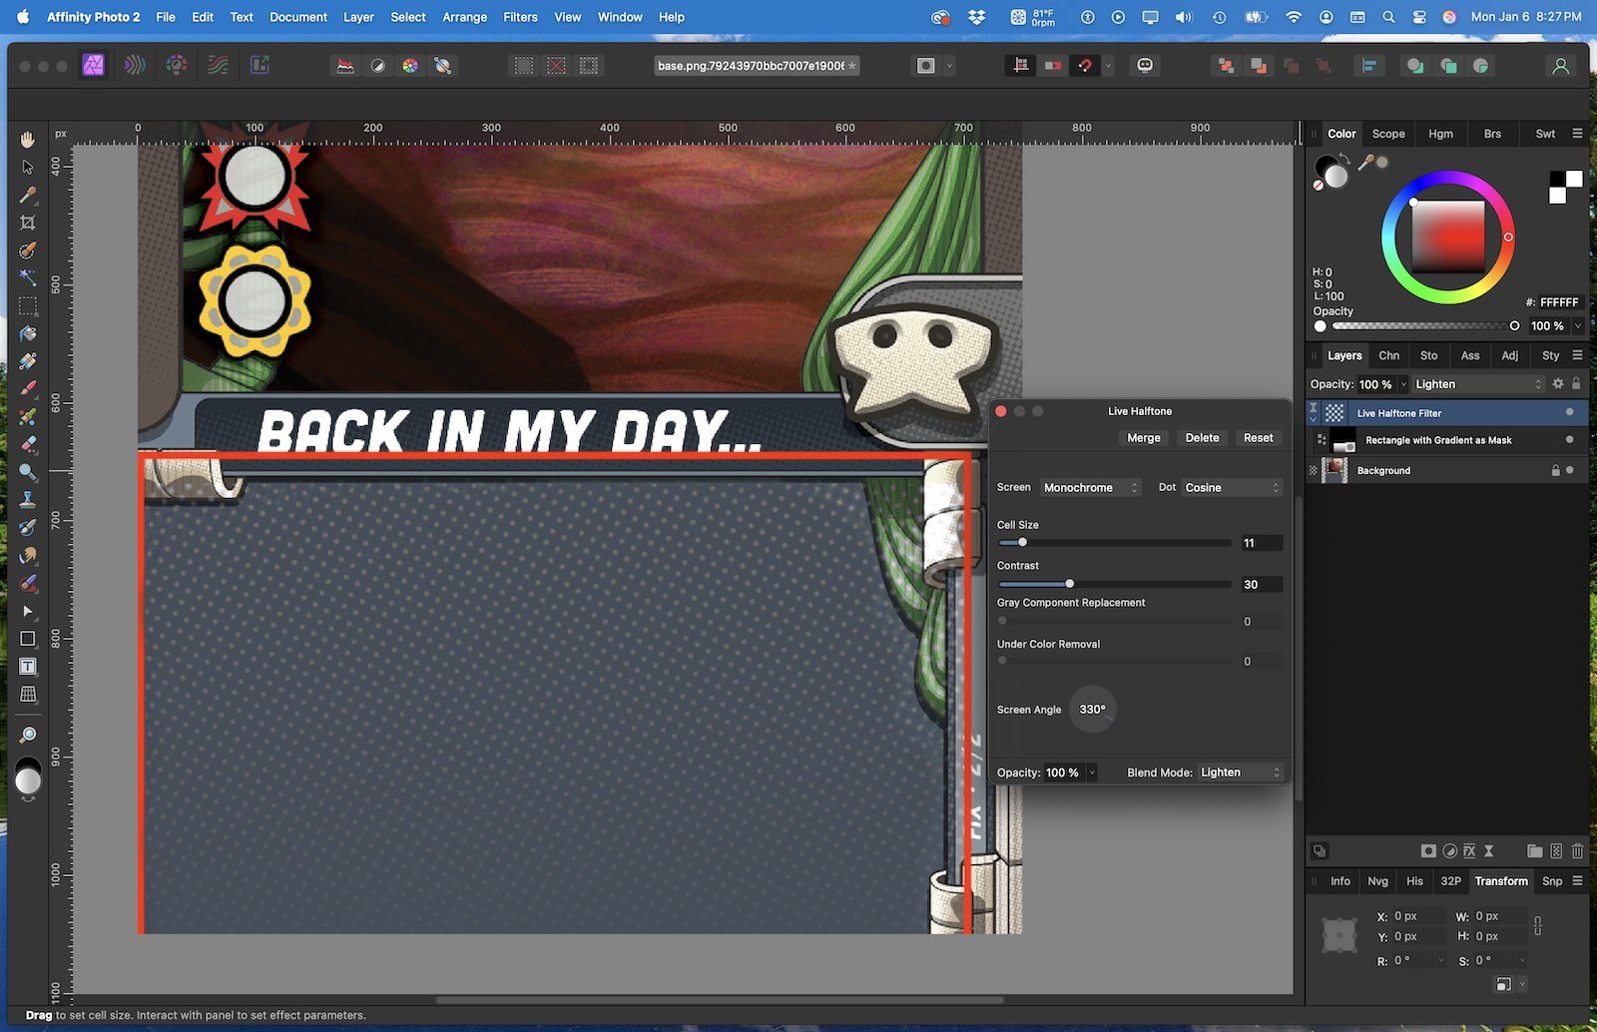The height and width of the screenshot is (1032, 1597).
Task: Open Layers panel blend mode Lighten dropdown
Action: point(1478,384)
